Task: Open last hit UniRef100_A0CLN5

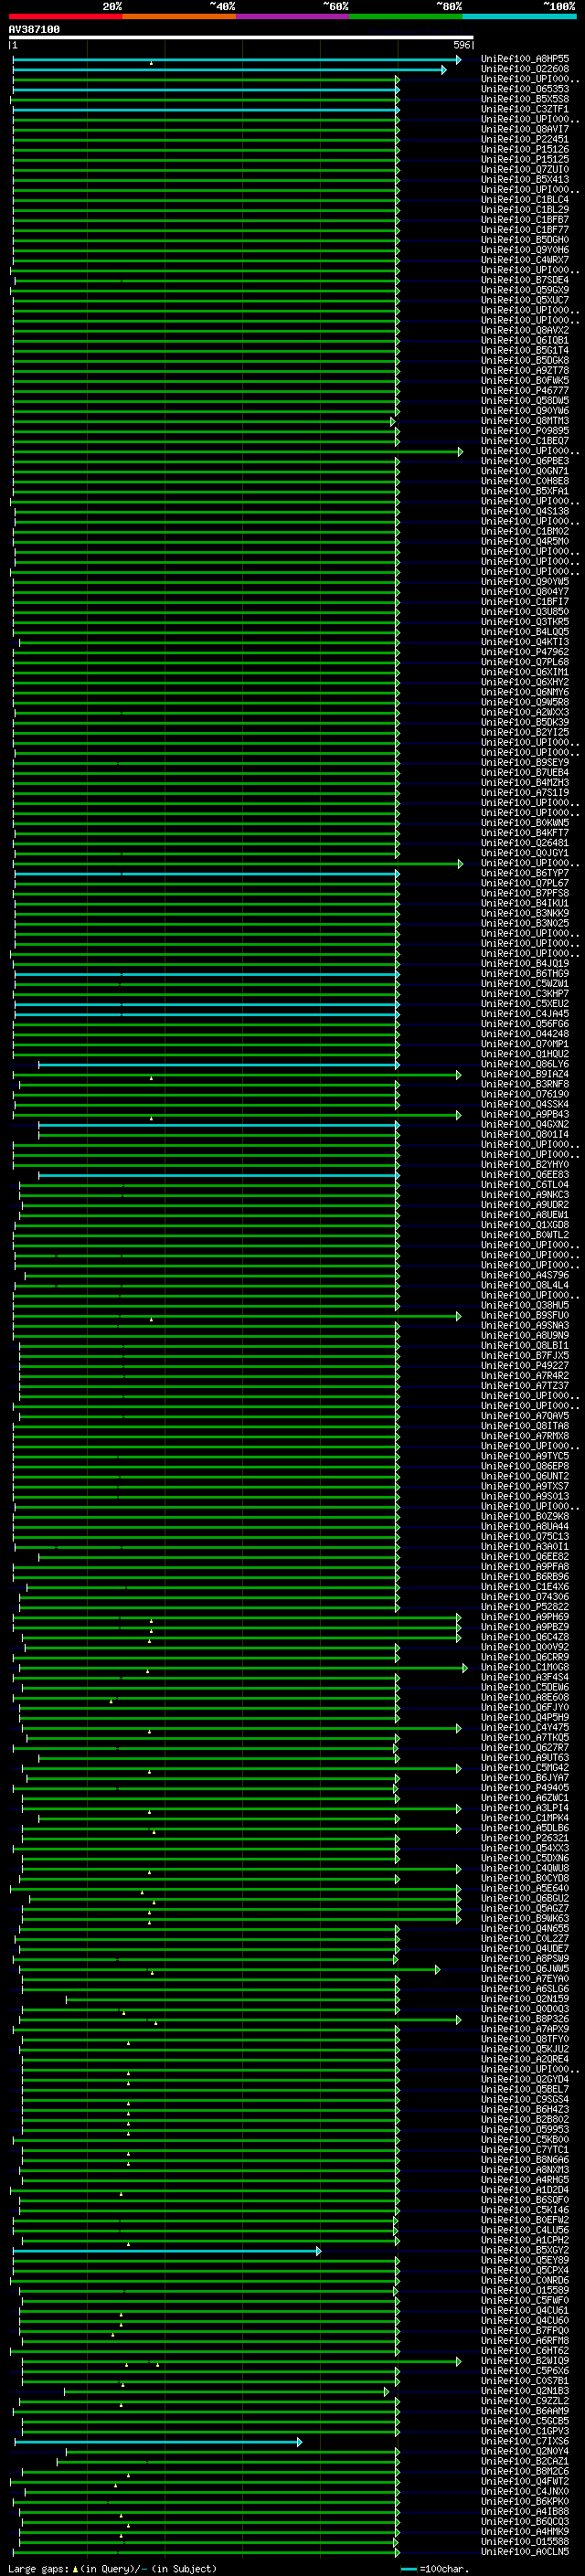Action: click(525, 2551)
